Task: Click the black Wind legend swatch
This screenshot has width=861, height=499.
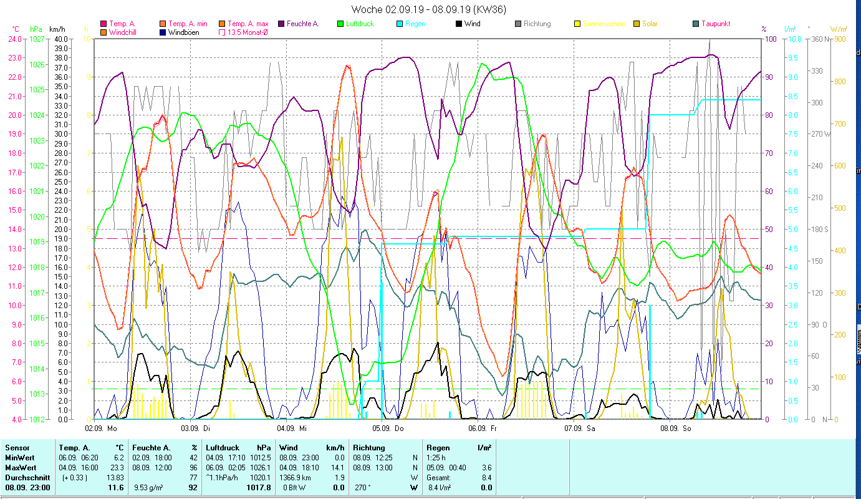Action: 459,24
